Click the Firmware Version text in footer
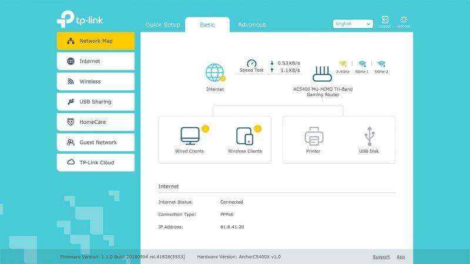Screen dimensions: 470x264 pyautogui.click(x=123, y=257)
